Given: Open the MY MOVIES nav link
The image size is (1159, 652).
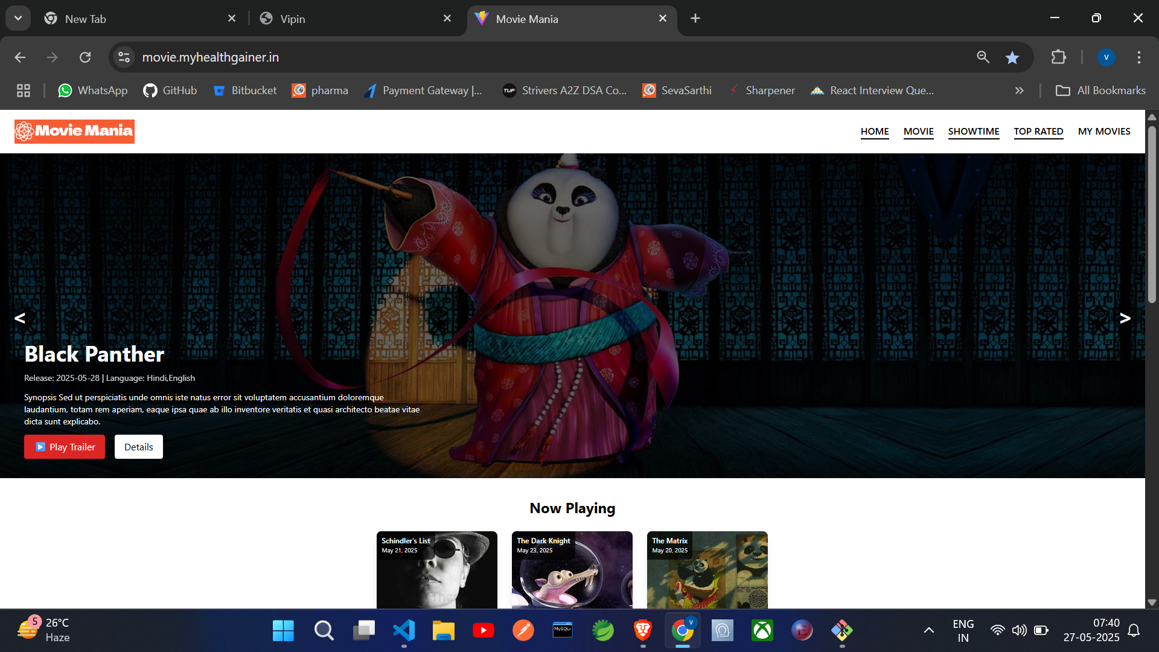Looking at the screenshot, I should tap(1104, 132).
